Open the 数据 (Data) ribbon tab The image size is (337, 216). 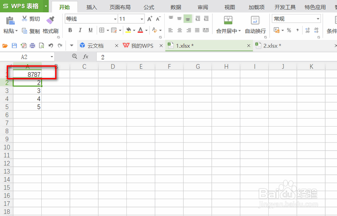pyautogui.click(x=176, y=7)
